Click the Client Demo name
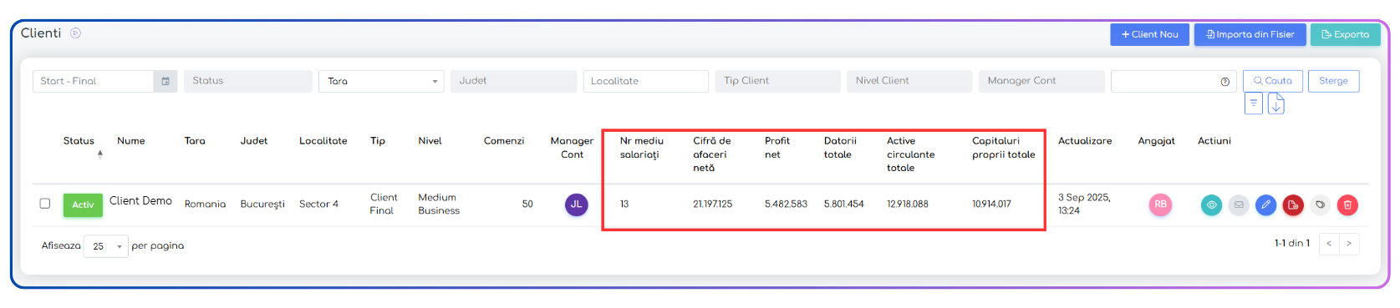Screen dimensions: 1400x308 (140, 201)
